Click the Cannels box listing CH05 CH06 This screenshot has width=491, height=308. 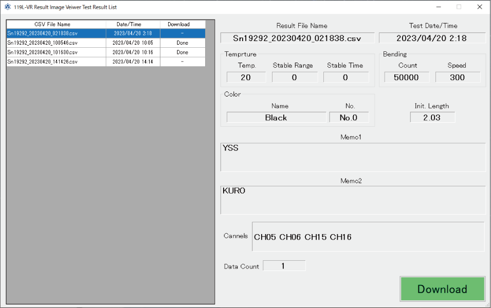(368, 237)
